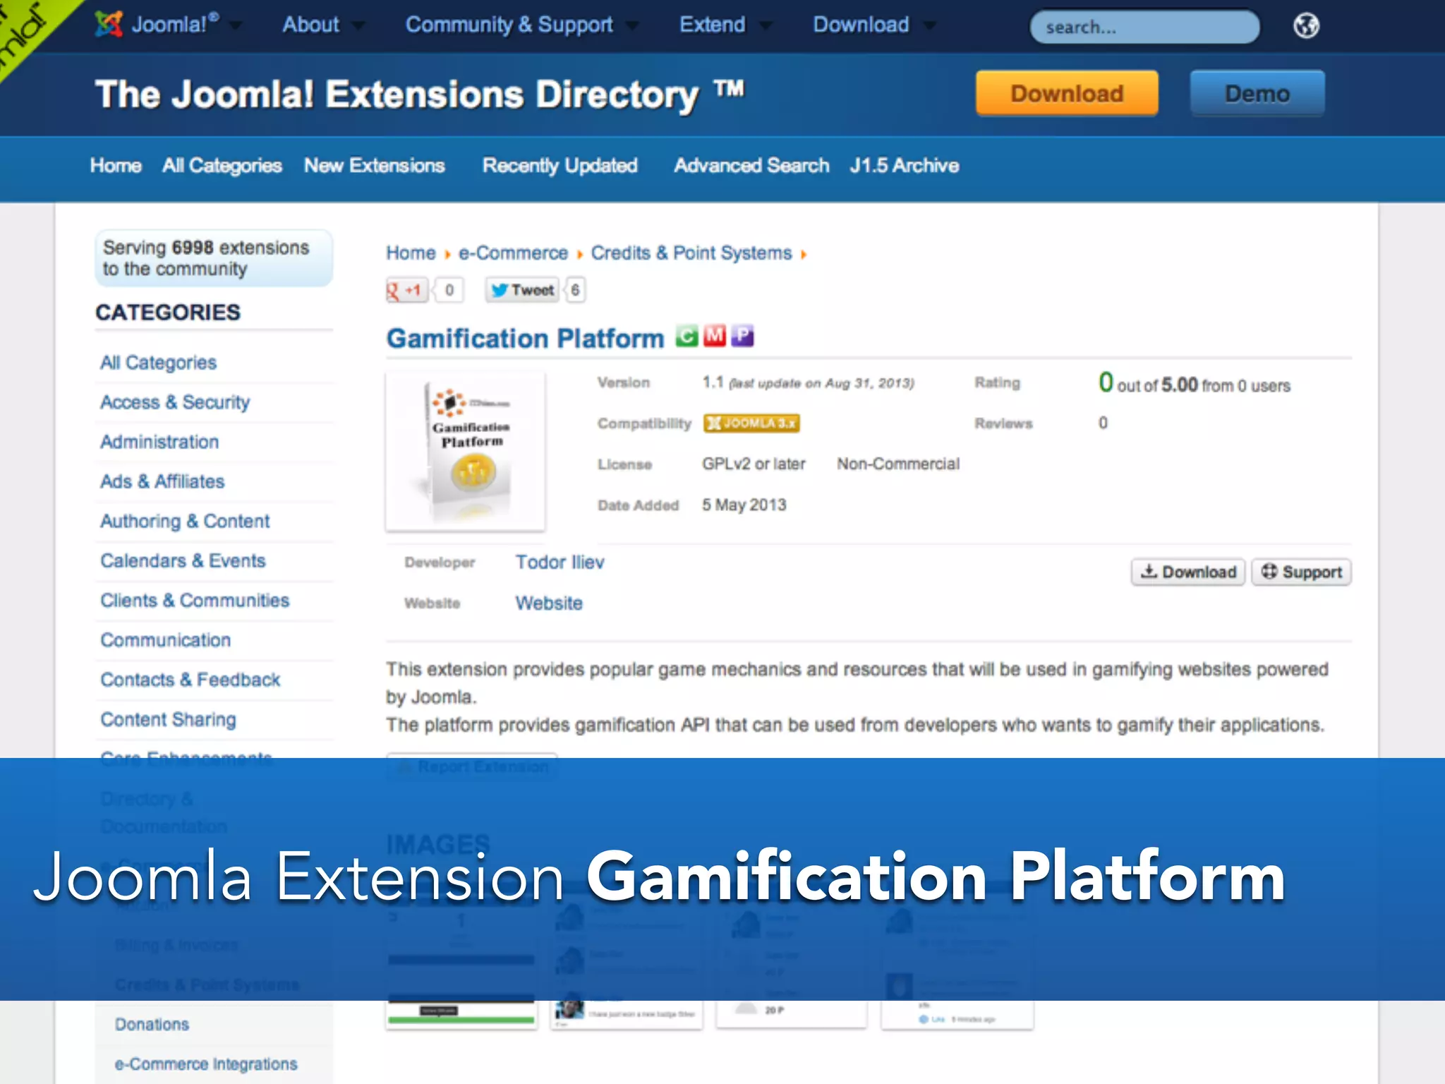Select All Categories in the sidebar
This screenshot has width=1445, height=1084.
(x=159, y=362)
